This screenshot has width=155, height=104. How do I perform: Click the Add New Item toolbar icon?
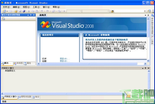tap(10, 11)
